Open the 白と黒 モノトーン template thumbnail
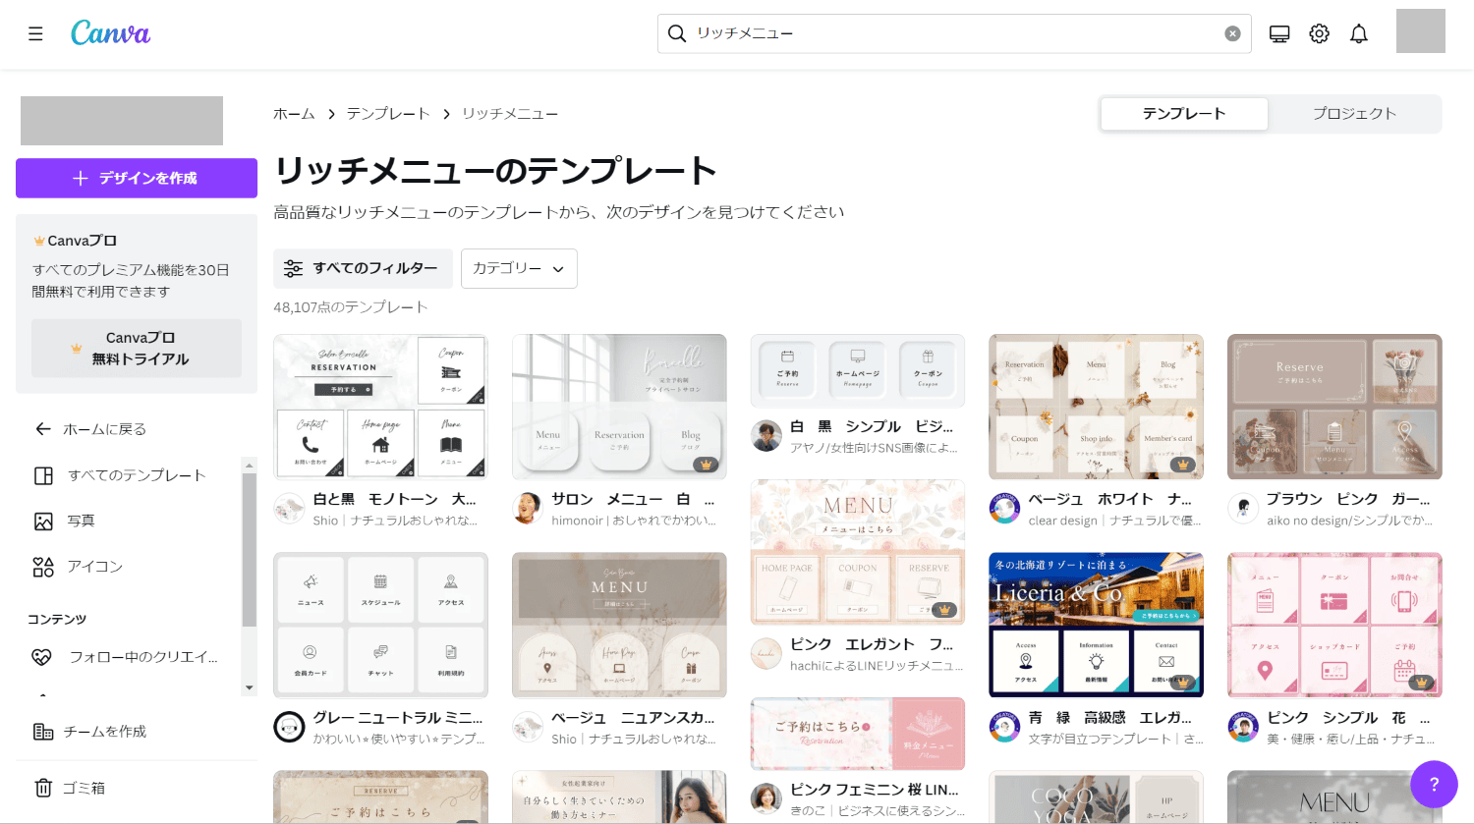The image size is (1474, 824). (x=380, y=407)
